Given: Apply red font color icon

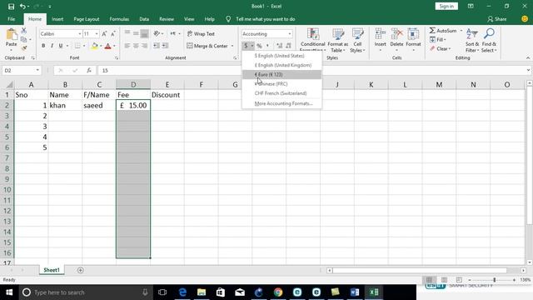Looking at the screenshot, I should pos(107,46).
